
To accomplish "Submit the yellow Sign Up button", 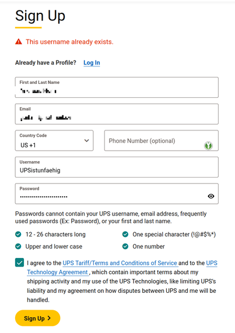I will 38,318.
